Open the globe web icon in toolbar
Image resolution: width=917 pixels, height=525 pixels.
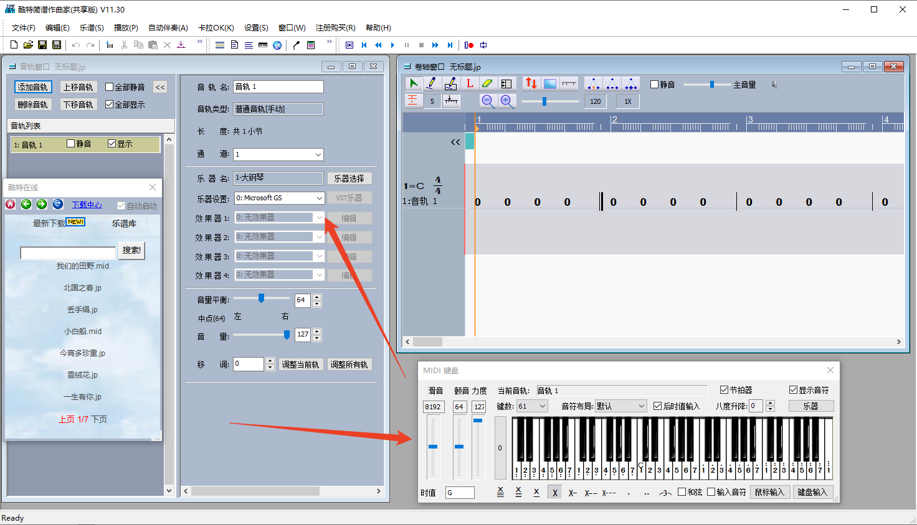(x=277, y=45)
